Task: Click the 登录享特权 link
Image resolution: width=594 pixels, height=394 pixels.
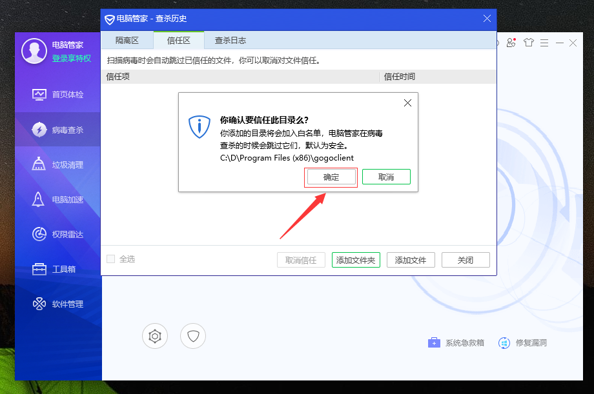Action: click(x=72, y=58)
